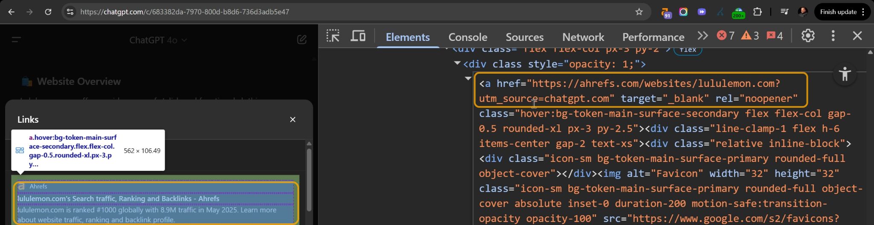The image size is (874, 225).
Task: Open the browser Extensions puzzle menu
Action: pos(757,12)
